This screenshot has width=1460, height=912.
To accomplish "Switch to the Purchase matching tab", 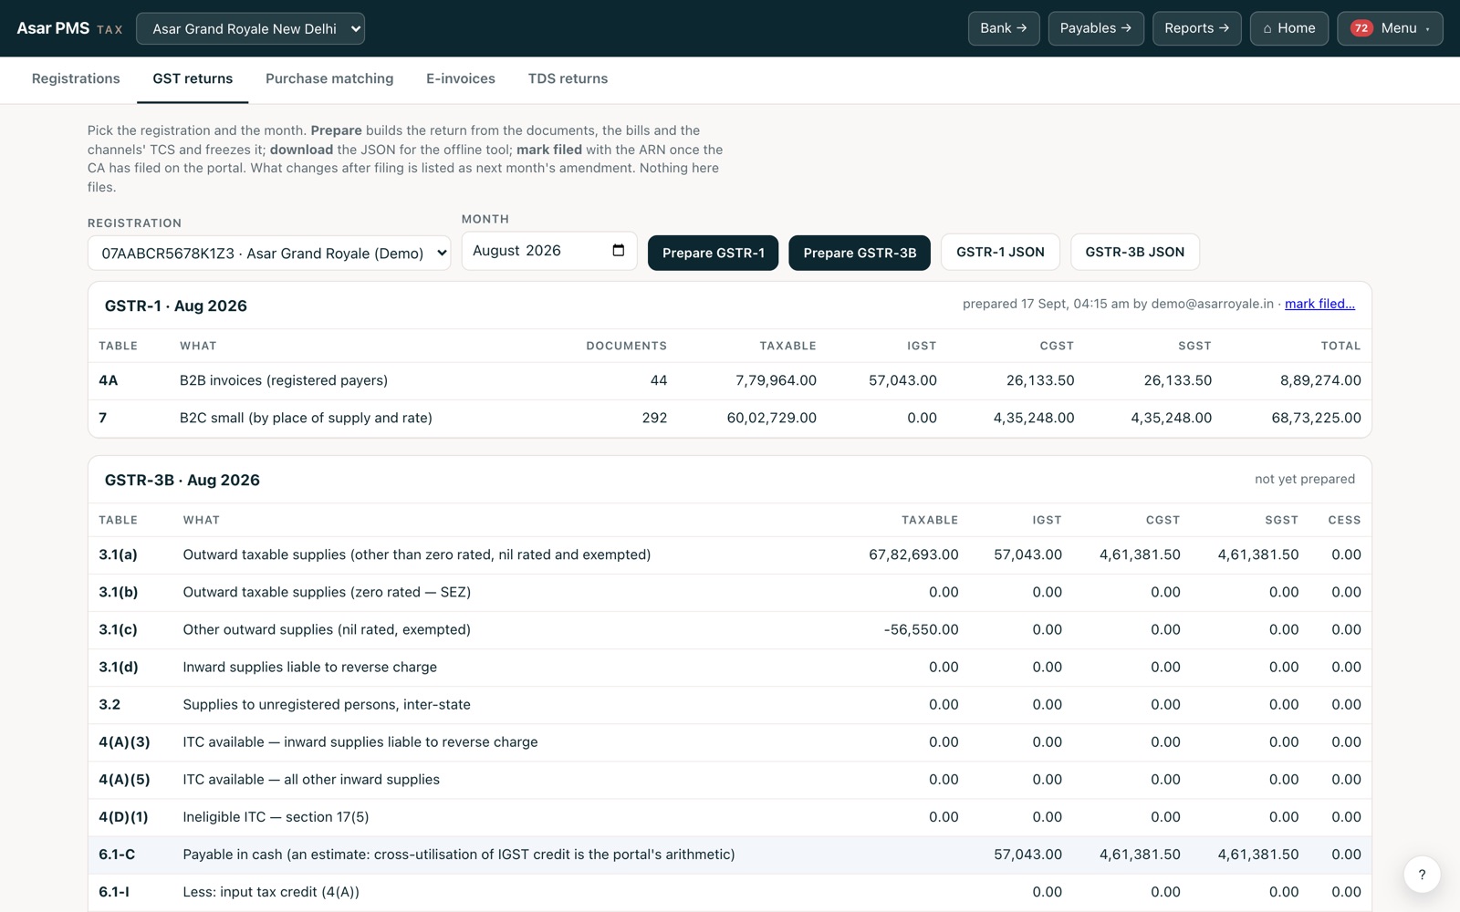I will coord(329,78).
